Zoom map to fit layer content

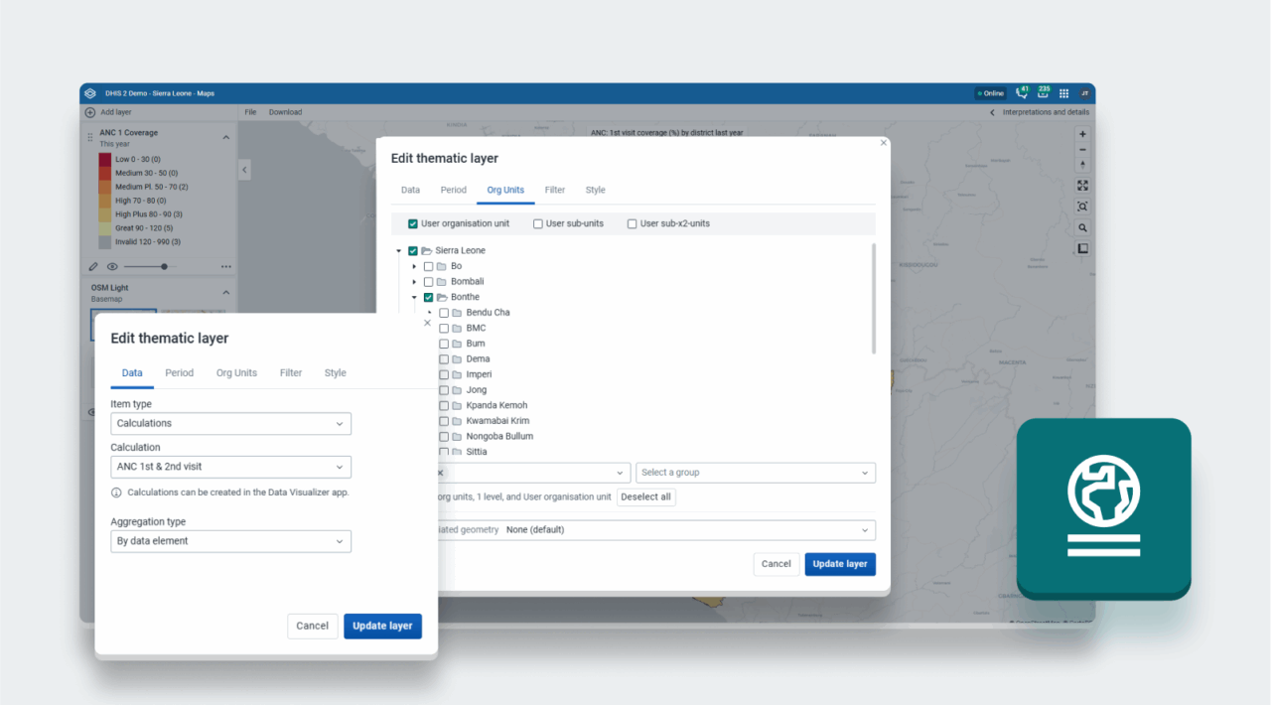click(x=1082, y=207)
